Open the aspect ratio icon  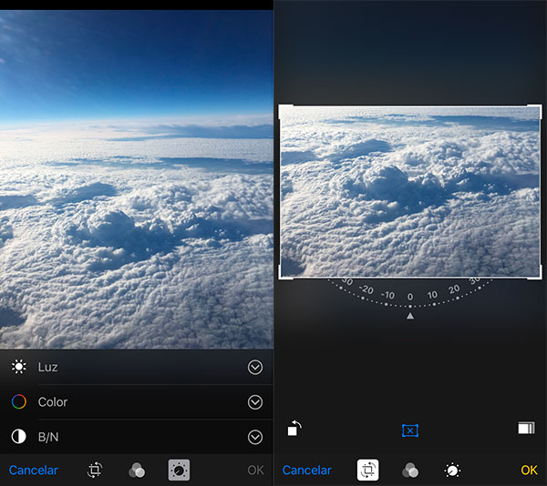click(x=526, y=428)
